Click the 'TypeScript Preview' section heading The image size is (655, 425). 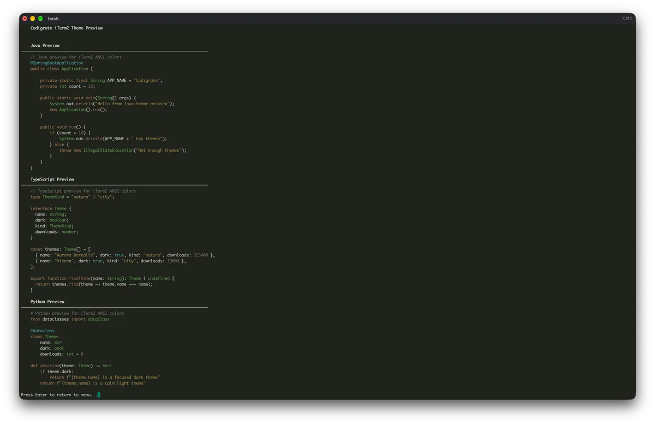[52, 179]
